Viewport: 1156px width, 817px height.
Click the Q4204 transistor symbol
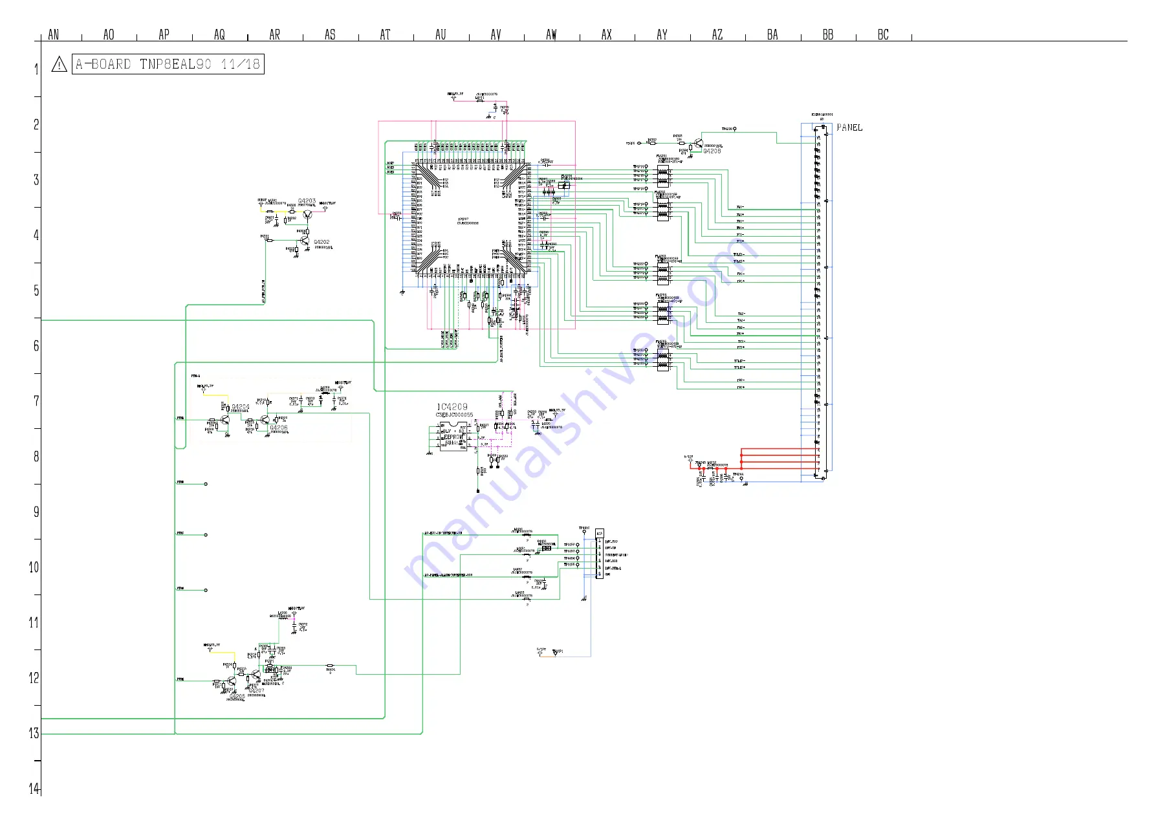[x=224, y=420]
